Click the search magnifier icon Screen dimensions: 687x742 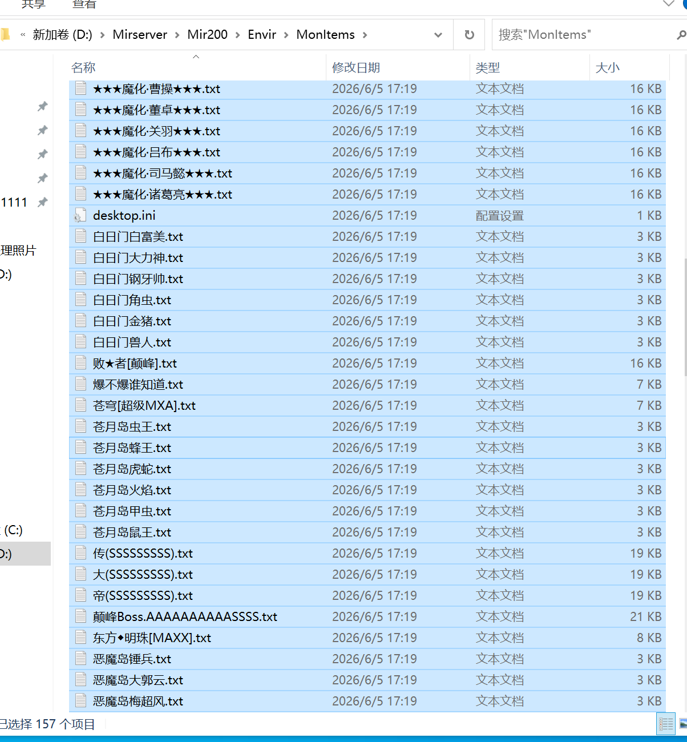coord(681,35)
